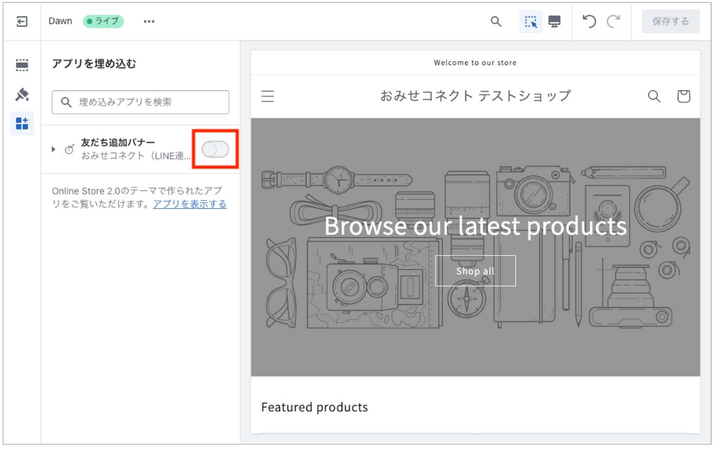Image resolution: width=716 pixels, height=449 pixels.
Task: Open the three-dot more actions menu
Action: 149,21
